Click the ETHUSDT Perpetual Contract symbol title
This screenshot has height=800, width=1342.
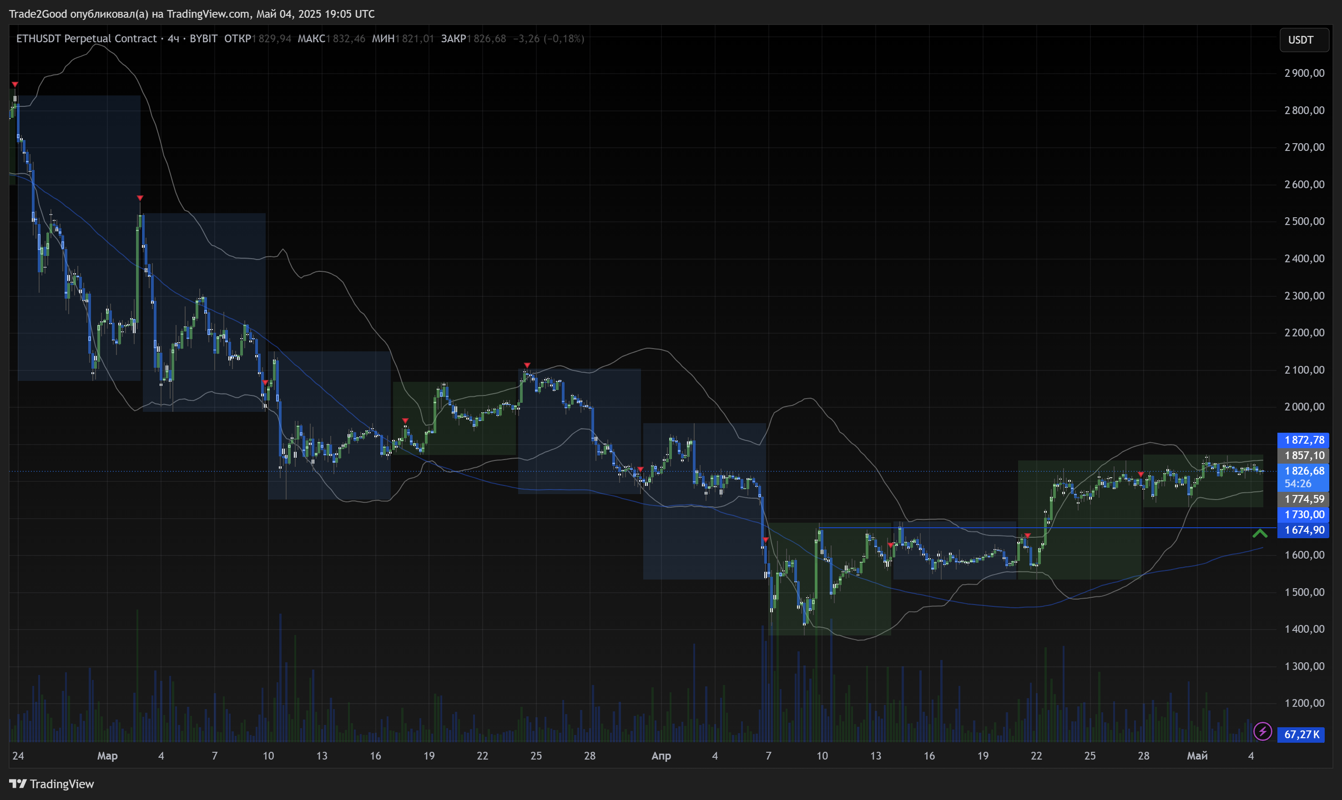(86, 38)
